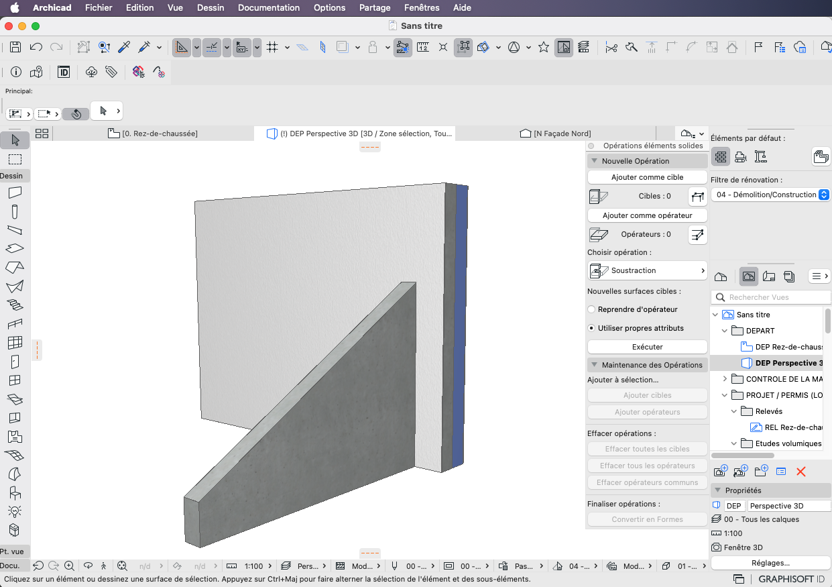The height and width of the screenshot is (587, 832).
Task: Click 'Ajouter comme cible' button
Action: [x=648, y=177]
